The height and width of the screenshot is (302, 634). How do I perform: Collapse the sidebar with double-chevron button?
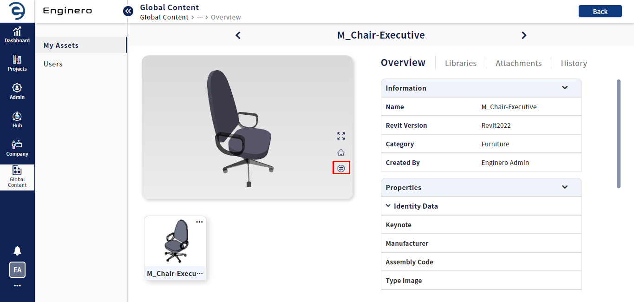click(x=128, y=11)
